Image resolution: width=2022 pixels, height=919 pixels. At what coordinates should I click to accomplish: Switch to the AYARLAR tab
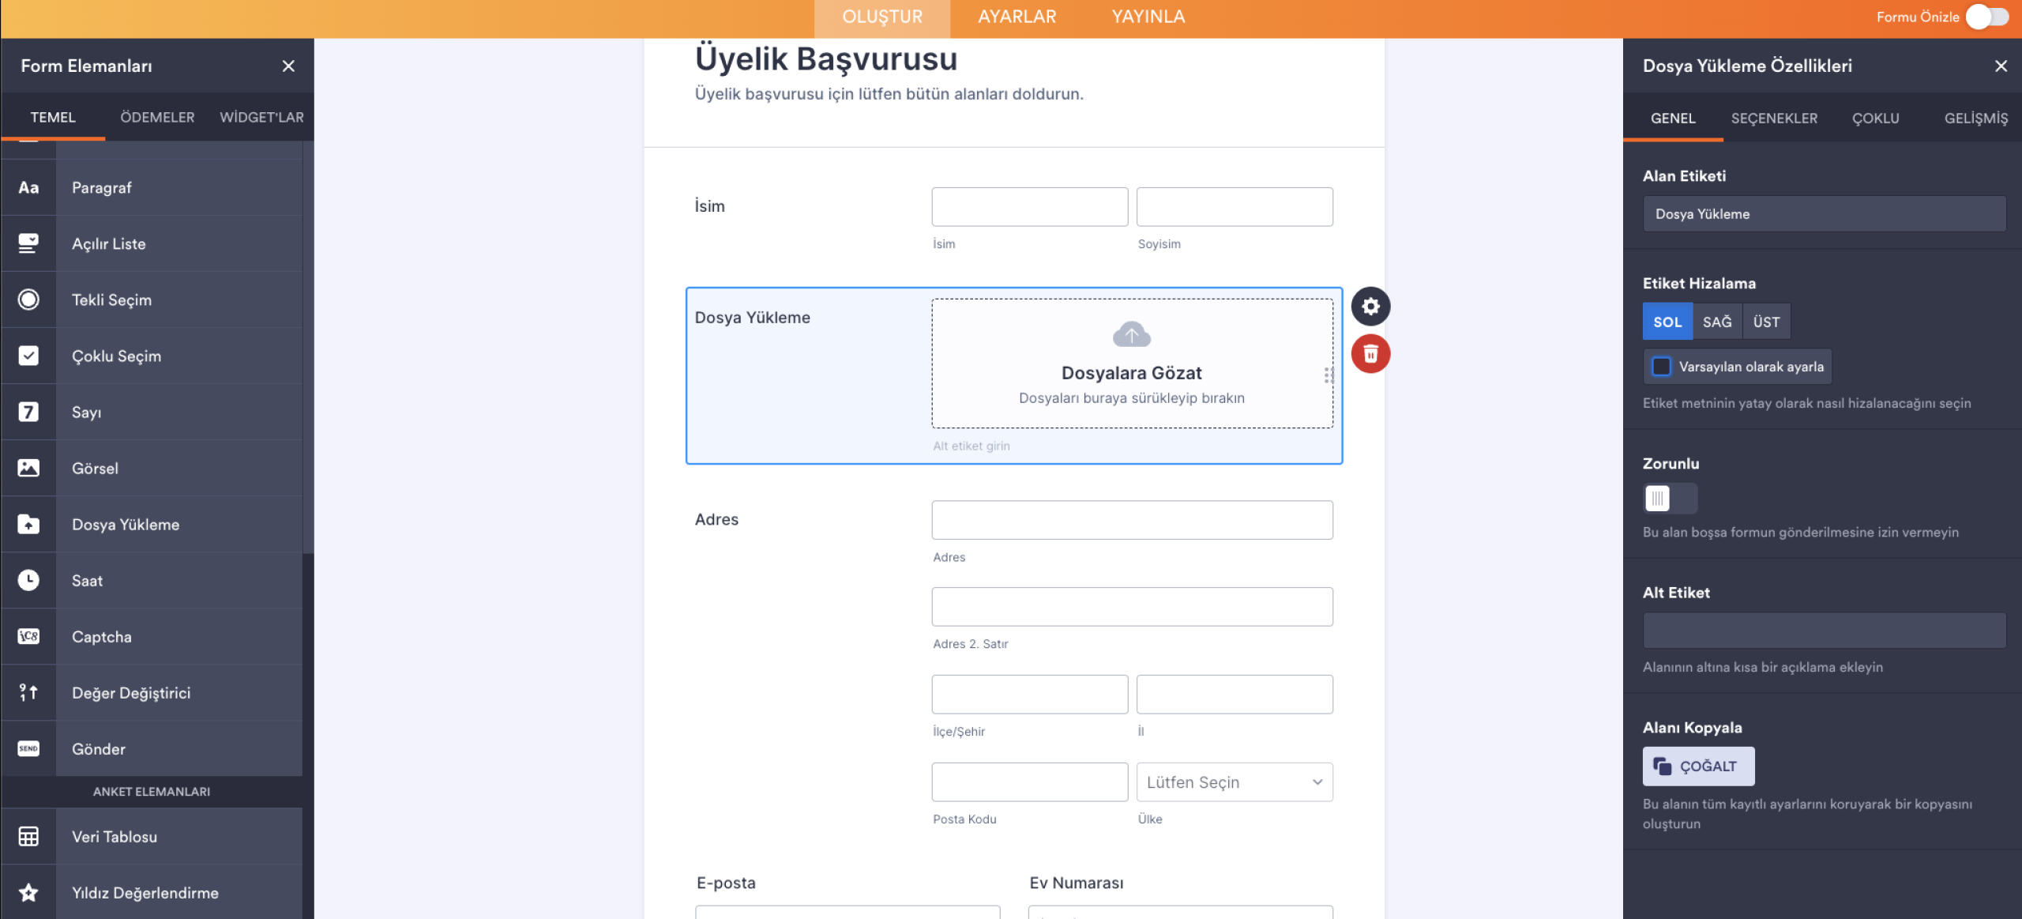pos(1017,17)
